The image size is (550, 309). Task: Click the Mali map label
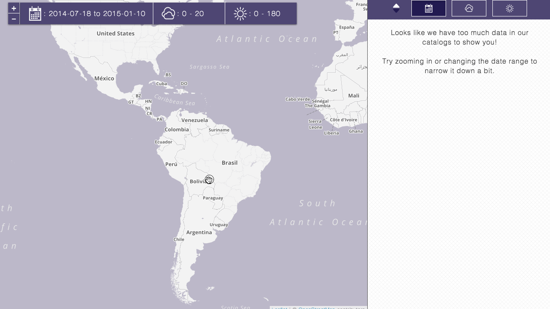[354, 96]
